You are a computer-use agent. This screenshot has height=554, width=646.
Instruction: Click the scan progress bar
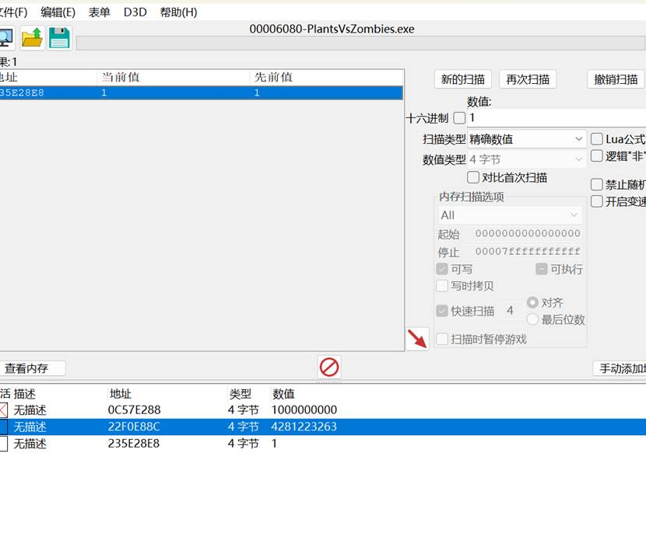click(360, 44)
